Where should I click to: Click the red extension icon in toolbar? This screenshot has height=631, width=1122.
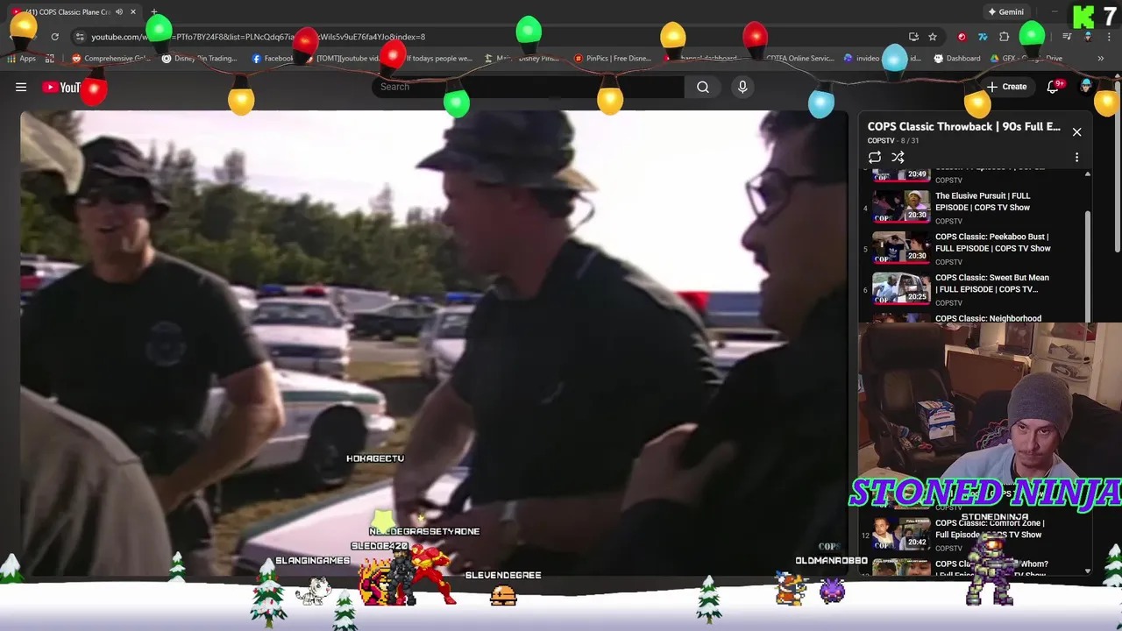point(962,37)
